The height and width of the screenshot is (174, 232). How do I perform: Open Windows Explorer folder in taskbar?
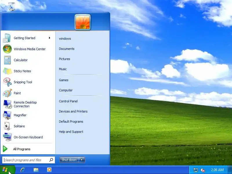pos(36,170)
